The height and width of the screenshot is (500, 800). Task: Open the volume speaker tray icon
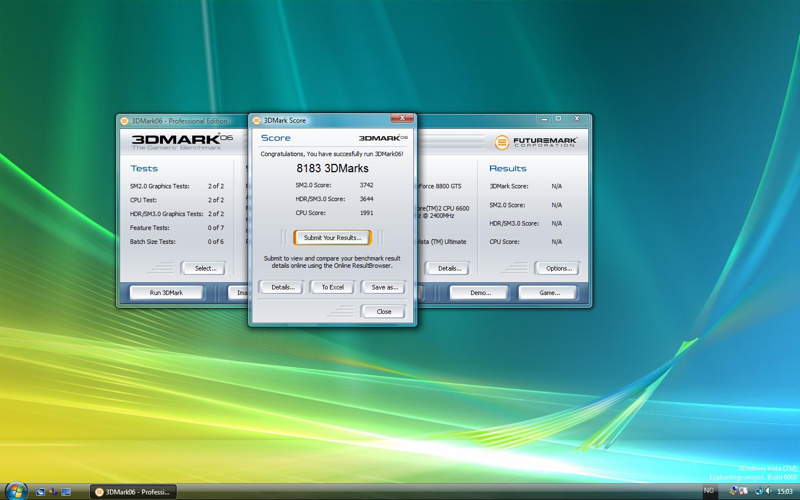[x=769, y=491]
